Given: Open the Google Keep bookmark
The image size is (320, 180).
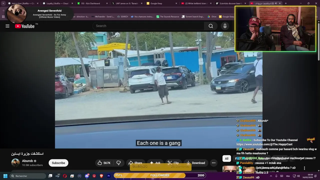Looking at the screenshot, I should [226, 17].
